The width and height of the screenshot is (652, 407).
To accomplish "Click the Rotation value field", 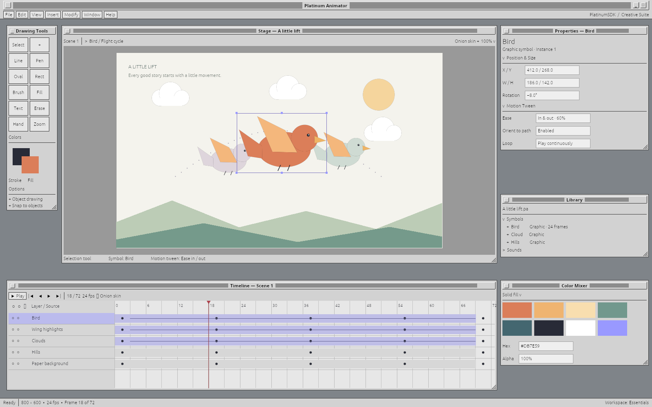I will pyautogui.click(x=552, y=95).
